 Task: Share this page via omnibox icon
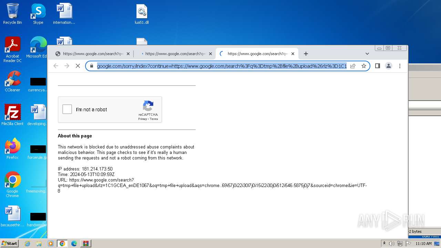click(x=353, y=66)
